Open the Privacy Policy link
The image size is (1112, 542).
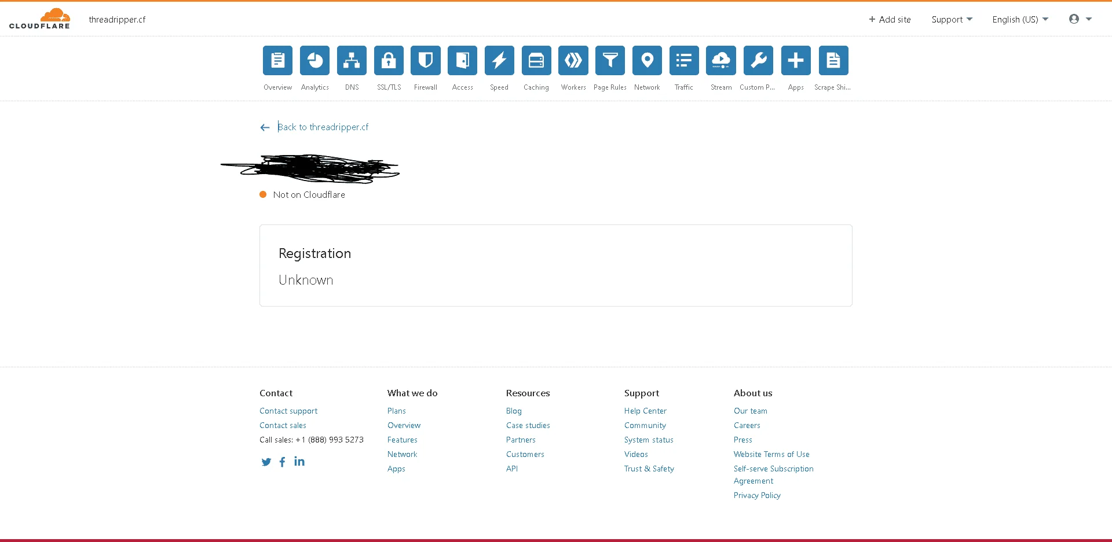[757, 495]
